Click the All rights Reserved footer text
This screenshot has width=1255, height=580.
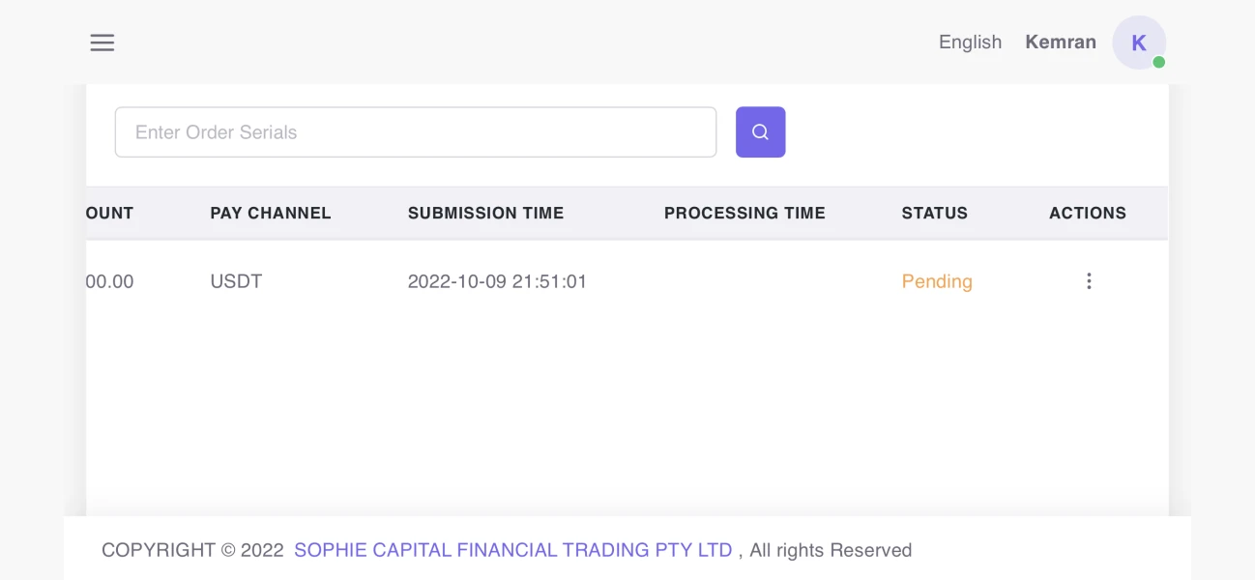831,550
